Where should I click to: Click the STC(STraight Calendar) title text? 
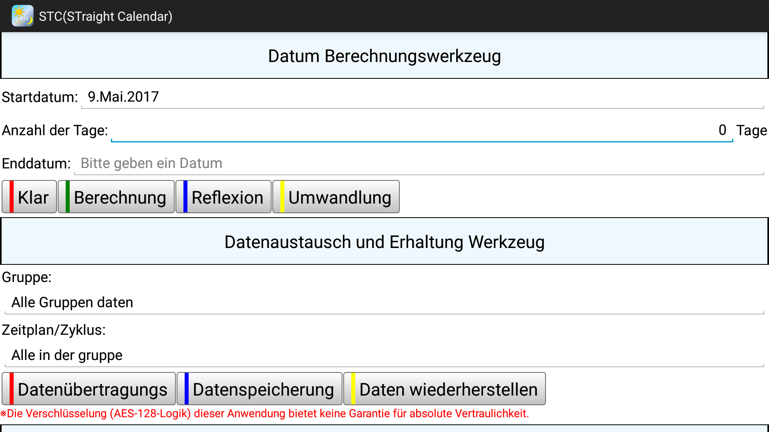pyautogui.click(x=105, y=16)
